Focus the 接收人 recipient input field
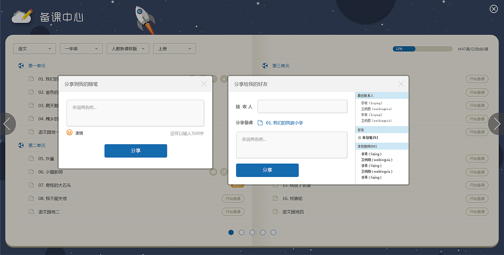 pyautogui.click(x=302, y=106)
